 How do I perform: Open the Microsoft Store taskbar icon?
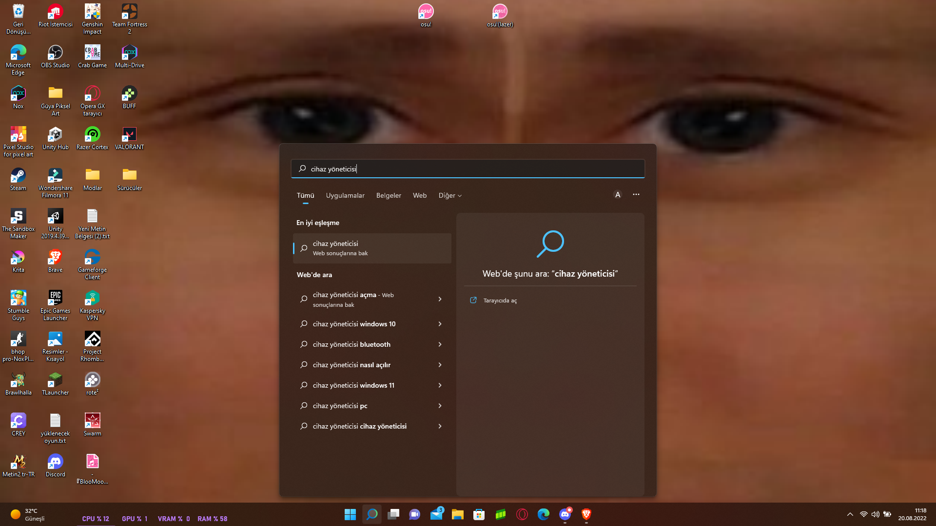(x=479, y=514)
